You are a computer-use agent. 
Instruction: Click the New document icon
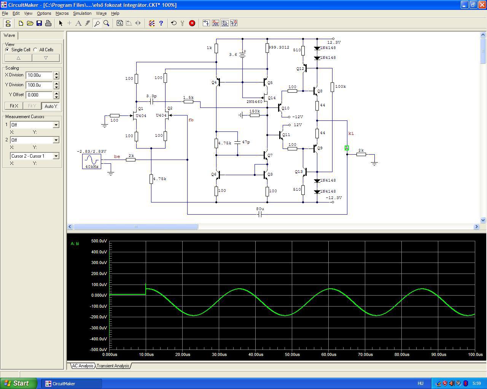coord(21,23)
